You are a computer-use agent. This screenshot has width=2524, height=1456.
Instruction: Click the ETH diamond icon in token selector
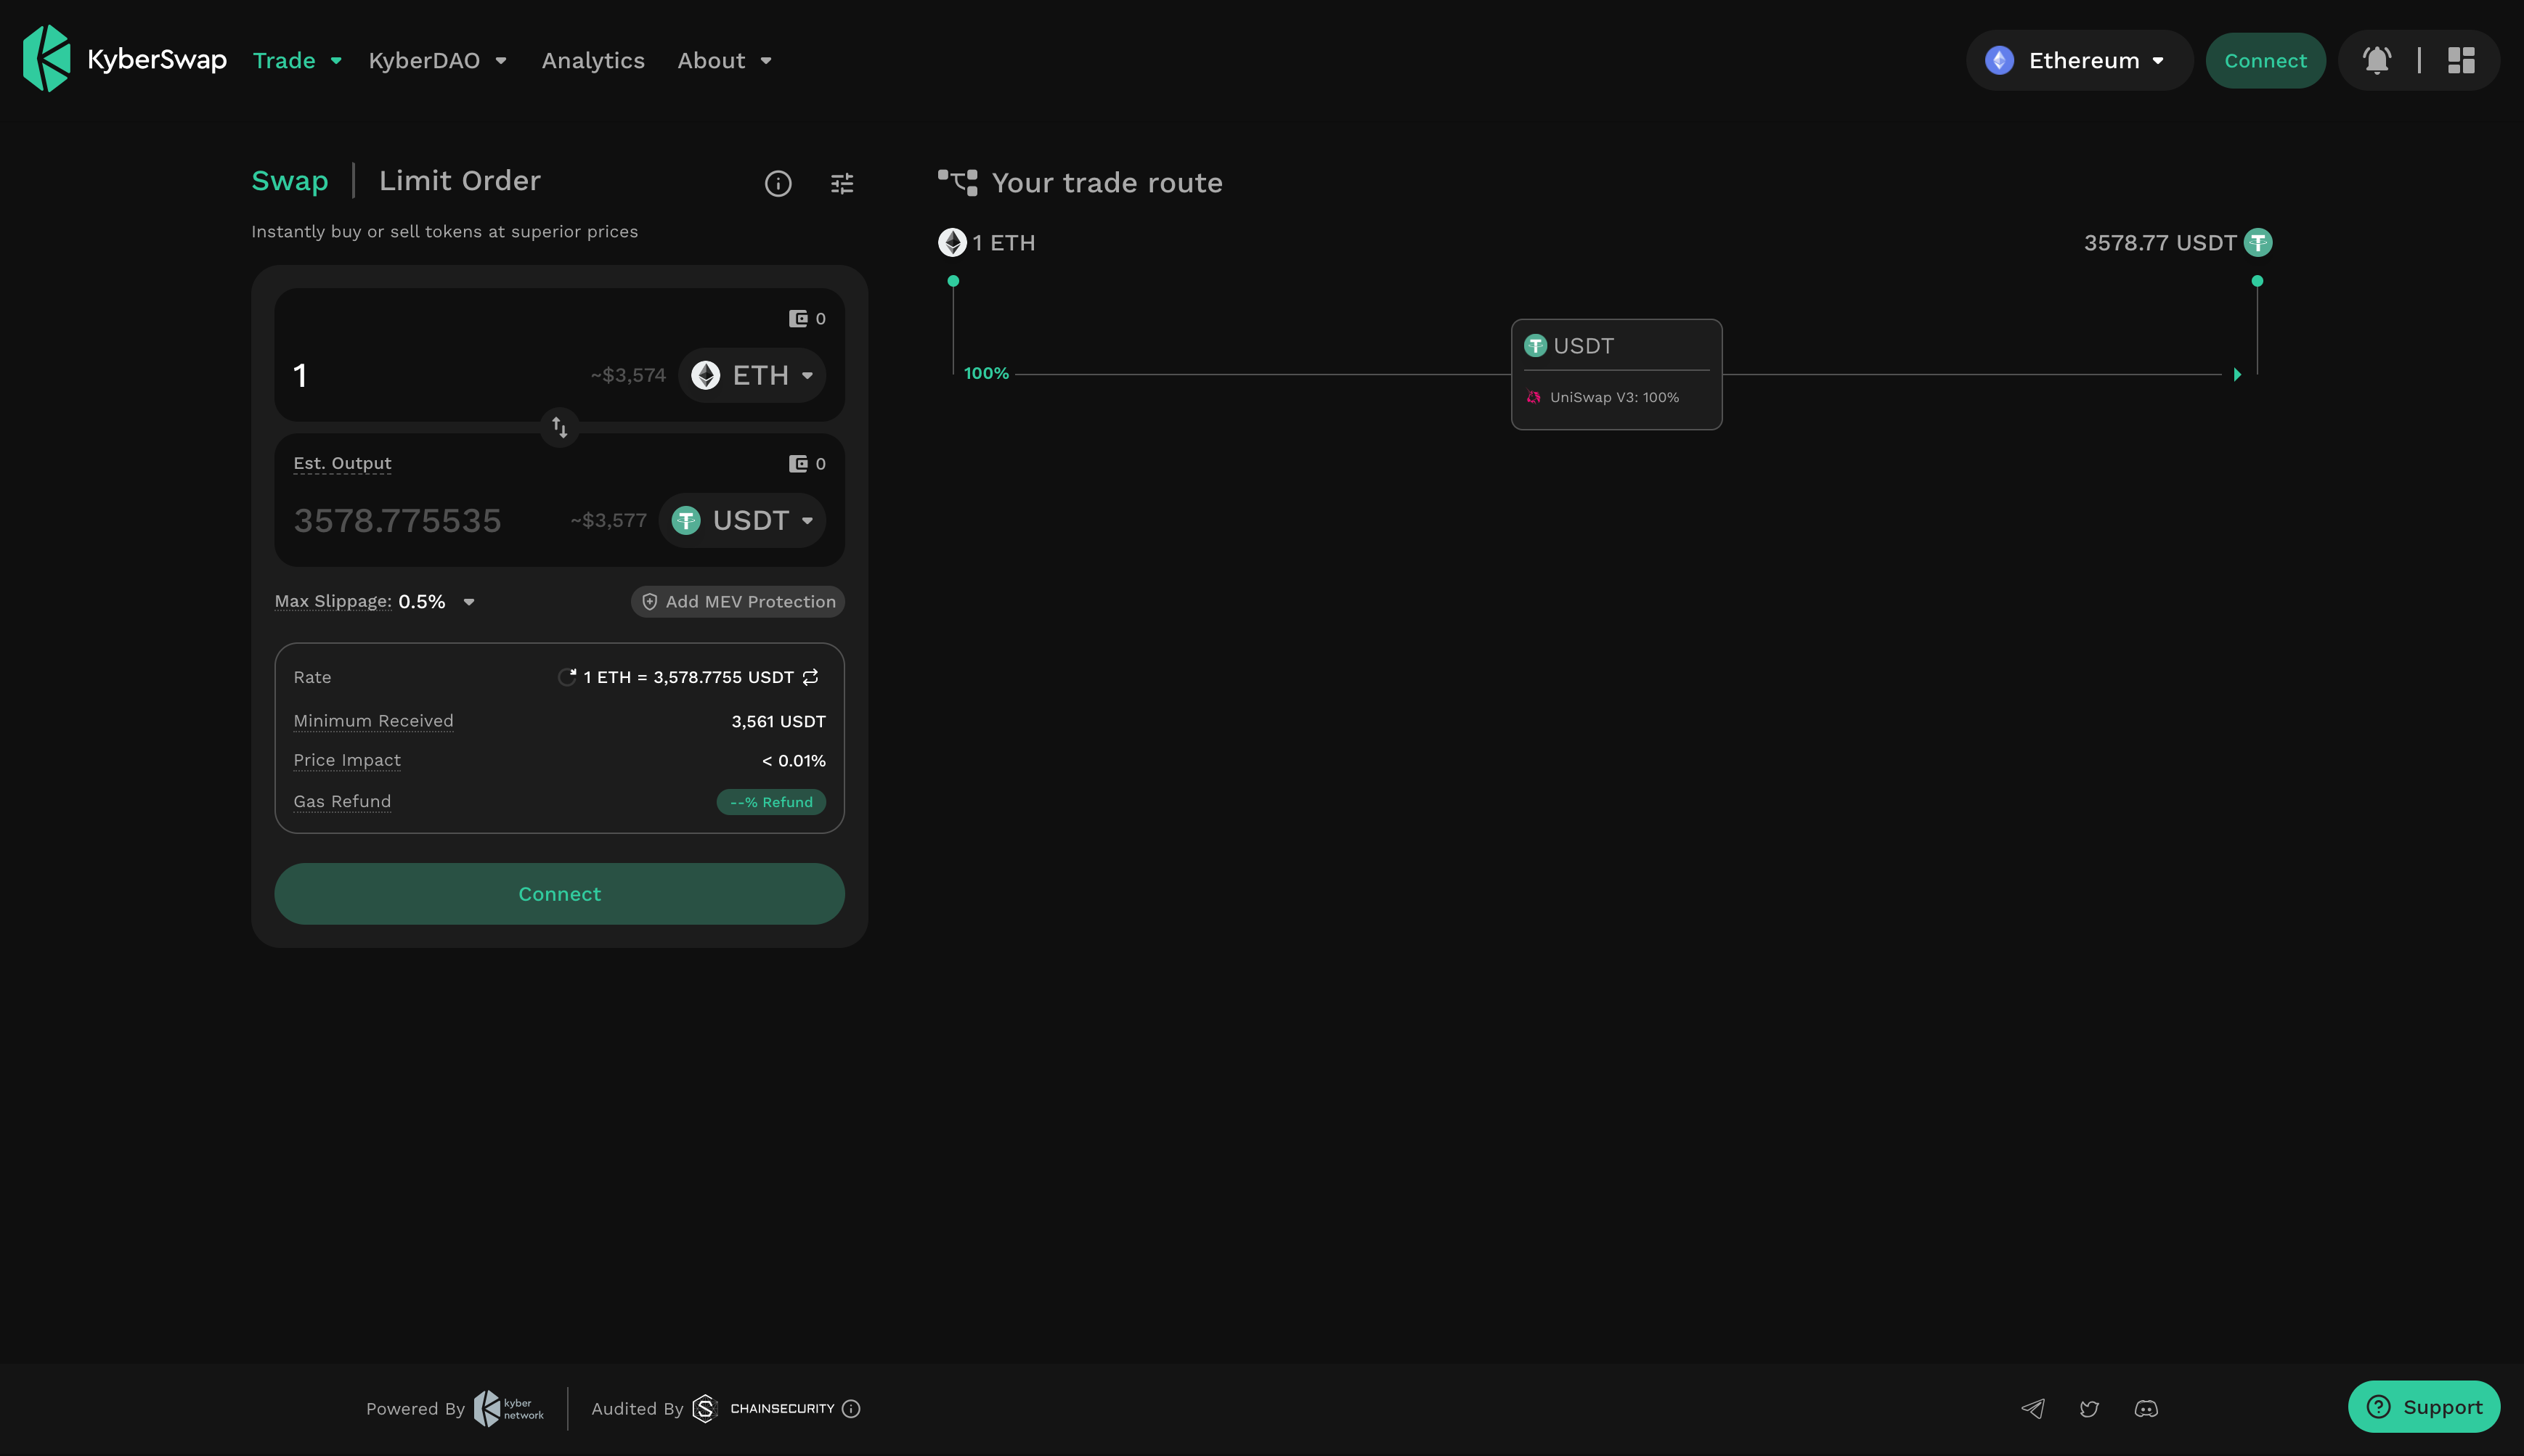707,376
